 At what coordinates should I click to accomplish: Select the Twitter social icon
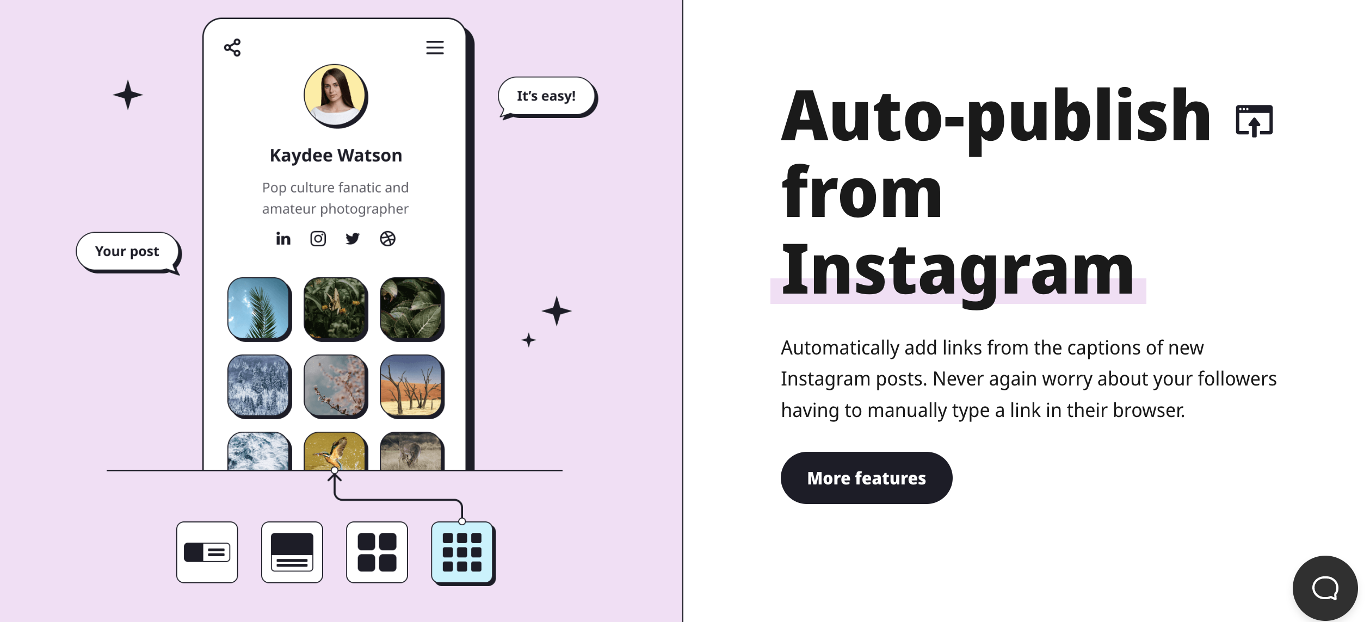[x=352, y=239]
